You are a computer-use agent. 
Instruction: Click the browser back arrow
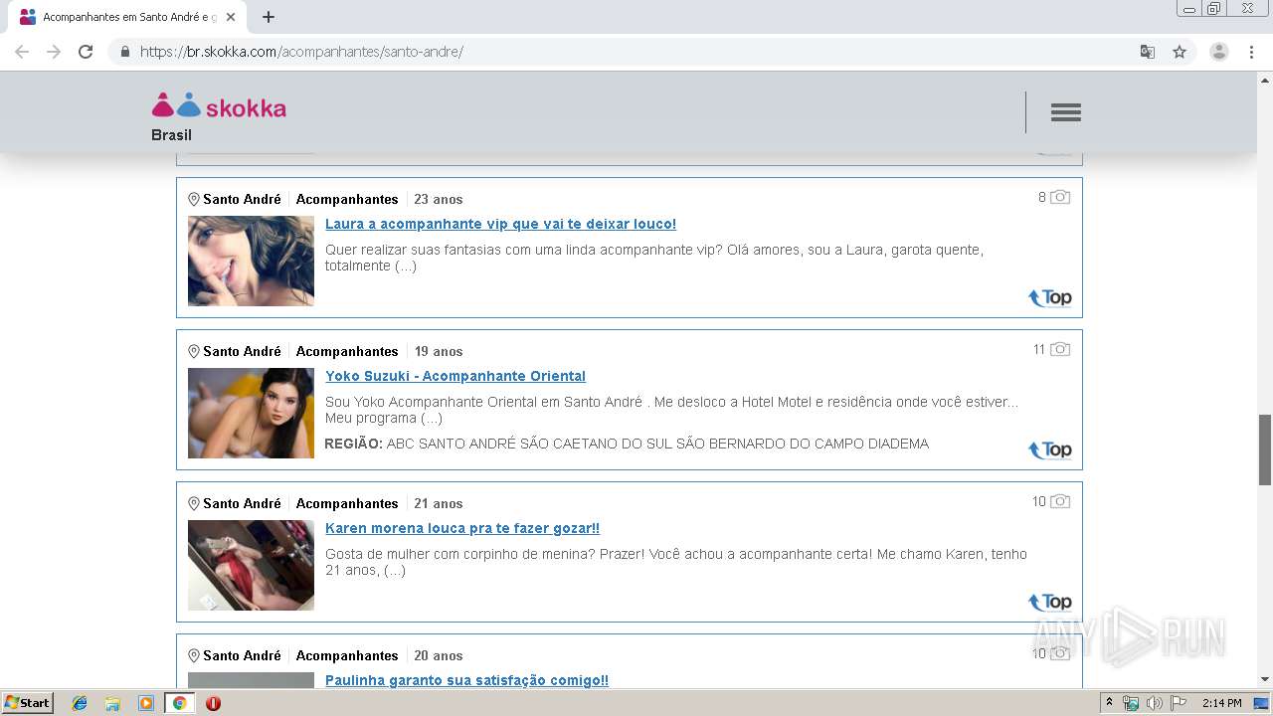22,52
